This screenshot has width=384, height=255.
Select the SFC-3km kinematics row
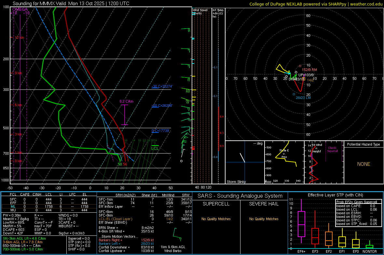145,203
